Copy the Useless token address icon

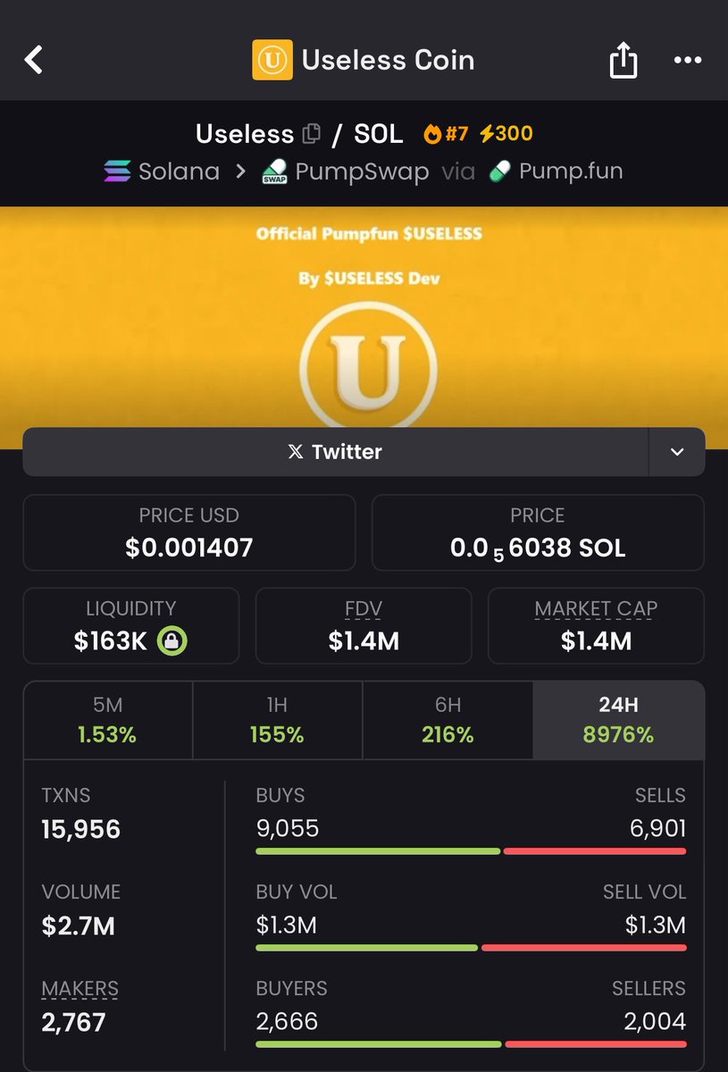312,134
